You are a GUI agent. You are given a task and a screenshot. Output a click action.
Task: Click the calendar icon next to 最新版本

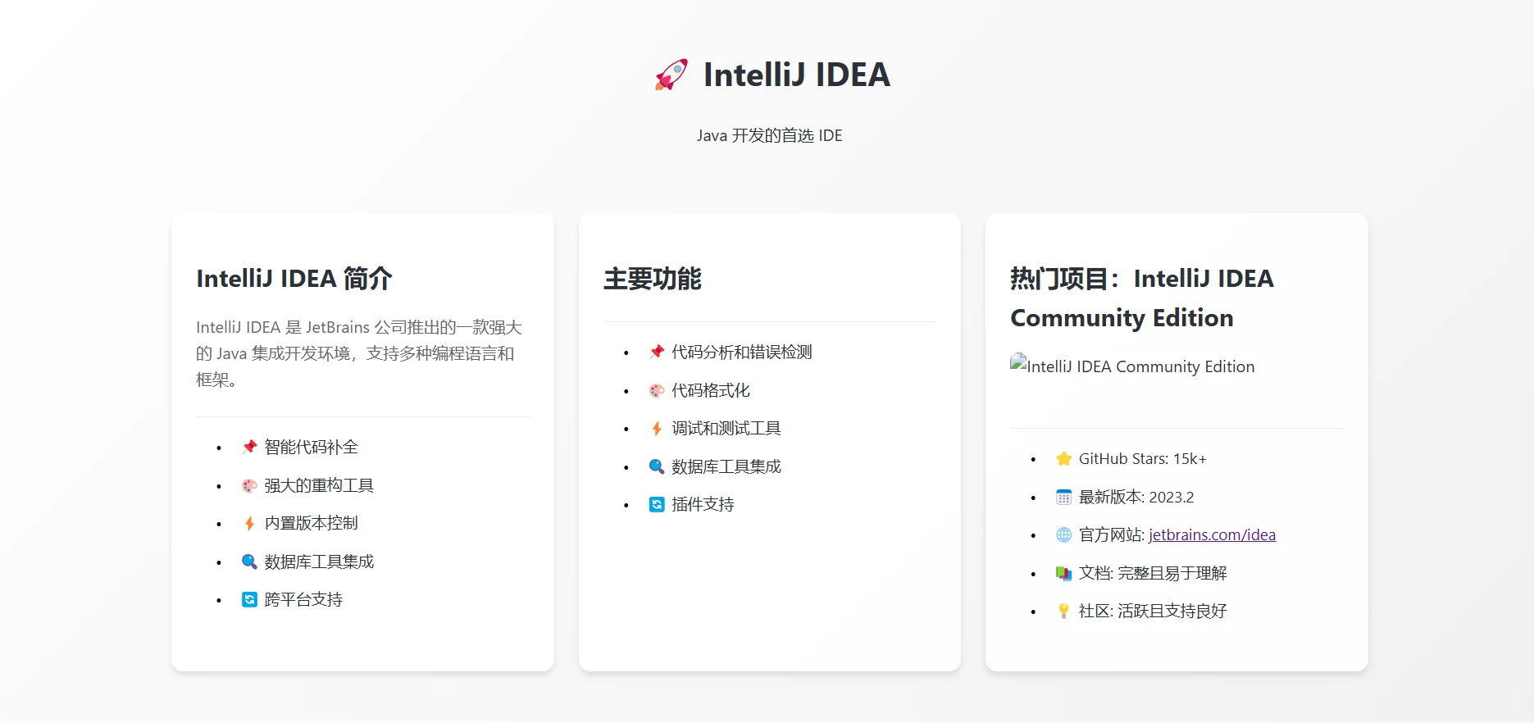(1064, 497)
